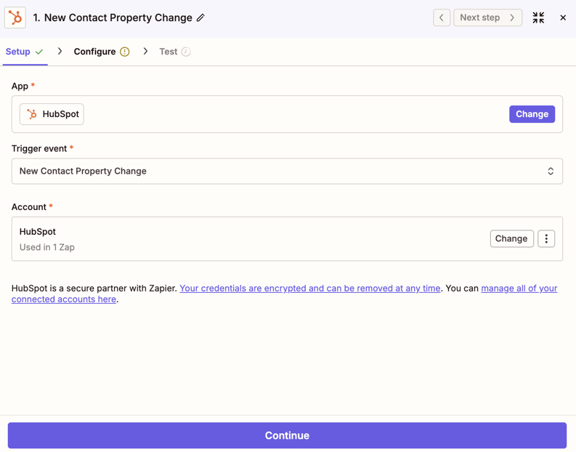Click the purple Change app button

532,114
